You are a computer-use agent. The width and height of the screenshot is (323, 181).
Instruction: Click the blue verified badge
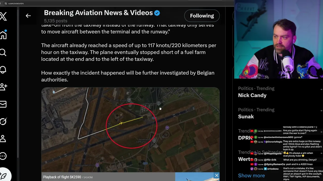[157, 13]
